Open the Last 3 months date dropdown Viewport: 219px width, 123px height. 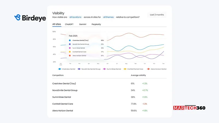point(157,15)
